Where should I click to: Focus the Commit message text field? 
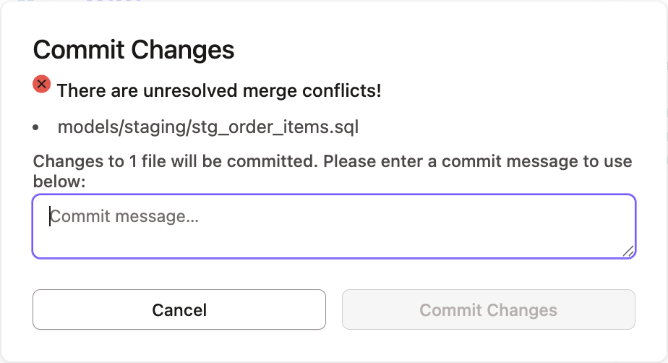coord(333,226)
